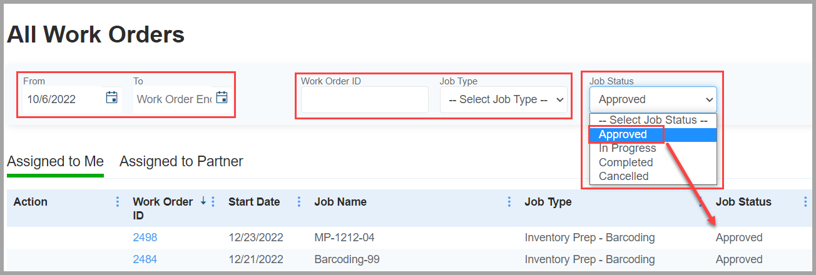Screen dimensions: 816x275
Task: Expand the Select Job Type dropdown
Action: pyautogui.click(x=504, y=99)
